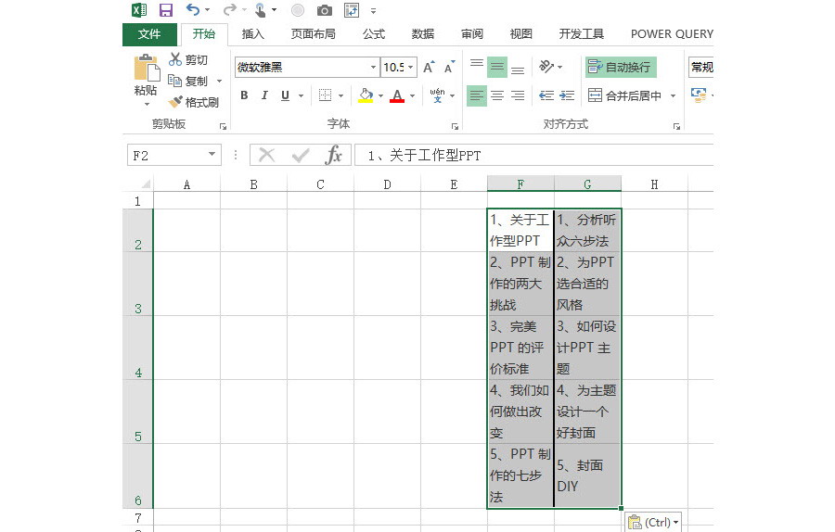Apply cell borders icon
The height and width of the screenshot is (532, 835).
325,95
